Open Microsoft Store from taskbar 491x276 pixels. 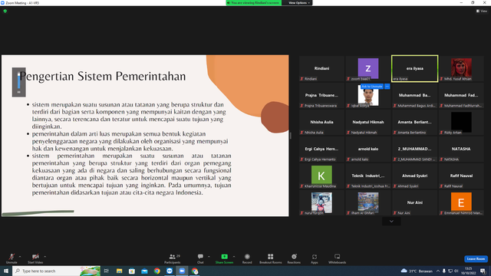(132, 271)
